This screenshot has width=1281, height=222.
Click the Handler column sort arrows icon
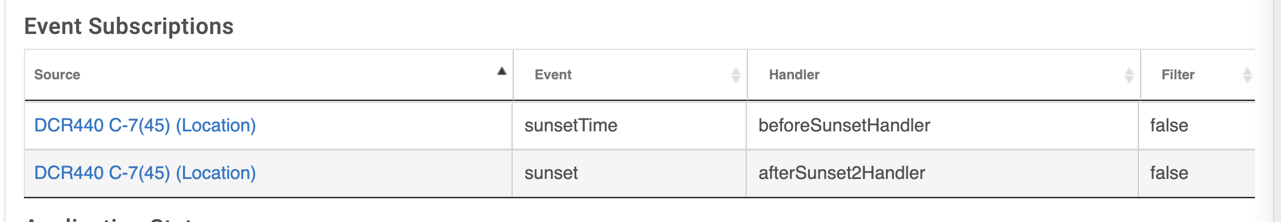(1129, 75)
